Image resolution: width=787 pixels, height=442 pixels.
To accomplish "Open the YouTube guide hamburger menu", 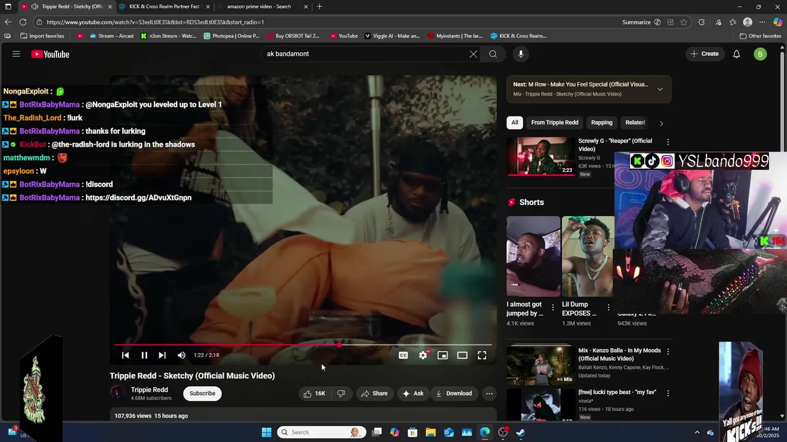I will point(16,54).
